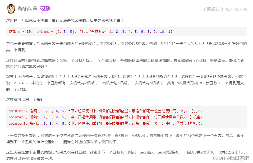253x163 pixels.
Task: Click the paragraph beginning 首先一定要知道
Action: tap(126, 47)
